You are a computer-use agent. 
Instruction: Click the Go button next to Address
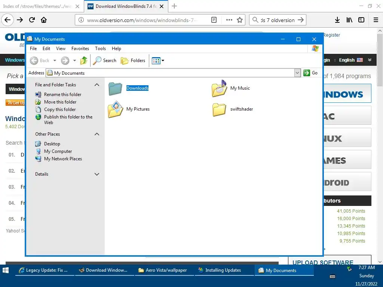click(x=310, y=73)
